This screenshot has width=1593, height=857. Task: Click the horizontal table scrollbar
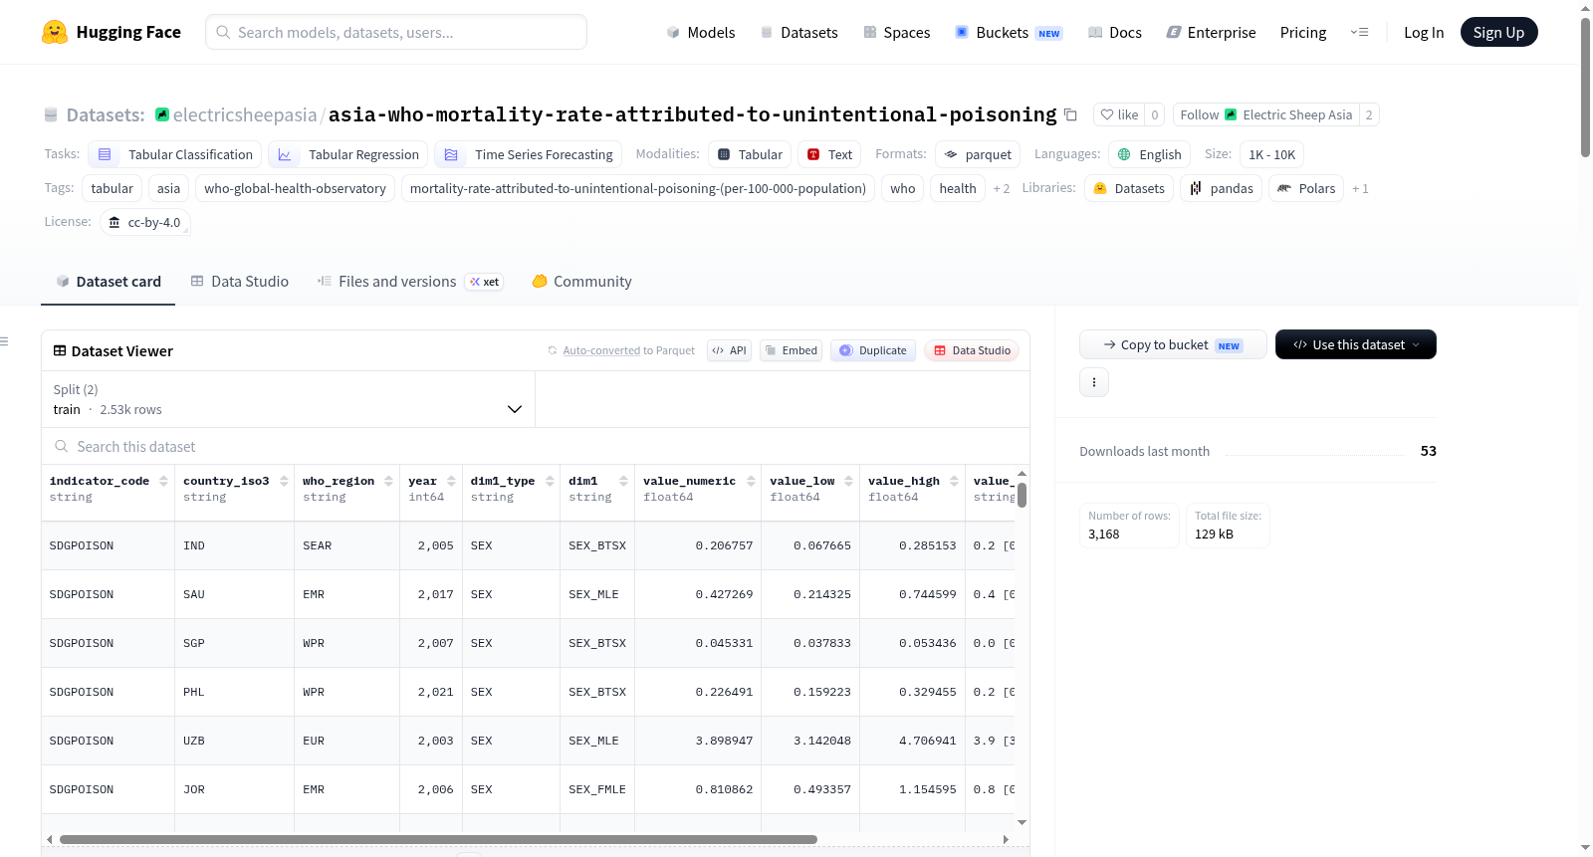click(x=438, y=839)
